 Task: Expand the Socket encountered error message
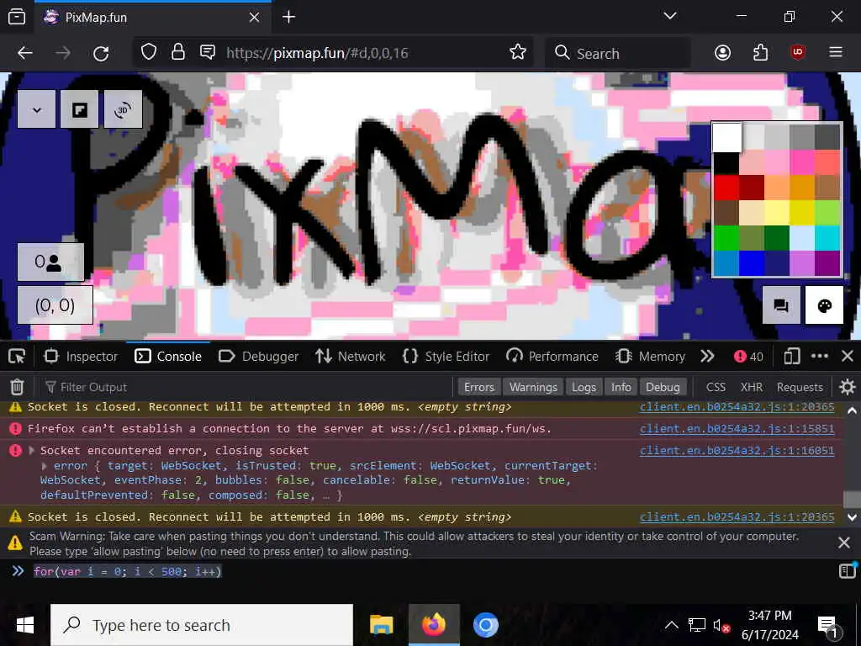click(32, 451)
